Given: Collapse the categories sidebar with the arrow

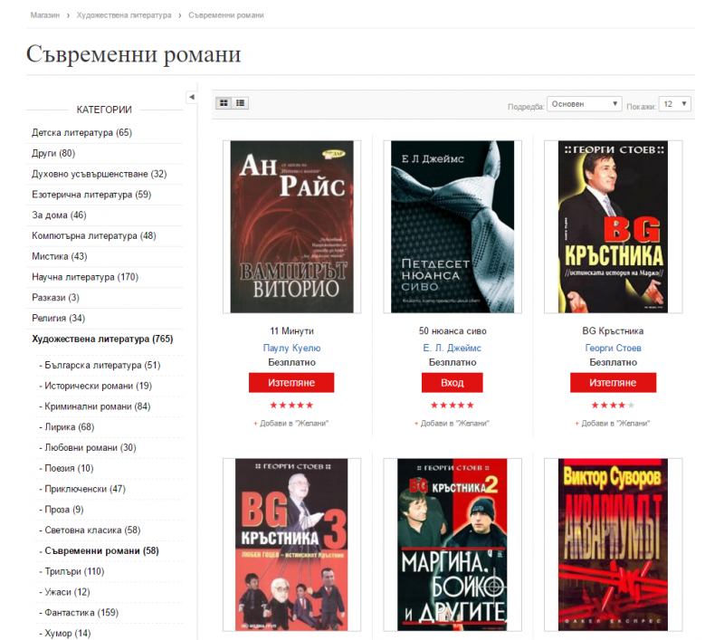Looking at the screenshot, I should [x=192, y=97].
